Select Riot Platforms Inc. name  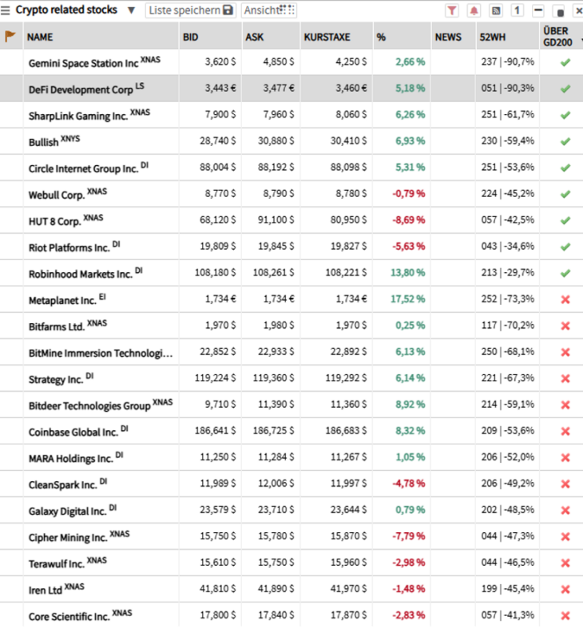69,248
